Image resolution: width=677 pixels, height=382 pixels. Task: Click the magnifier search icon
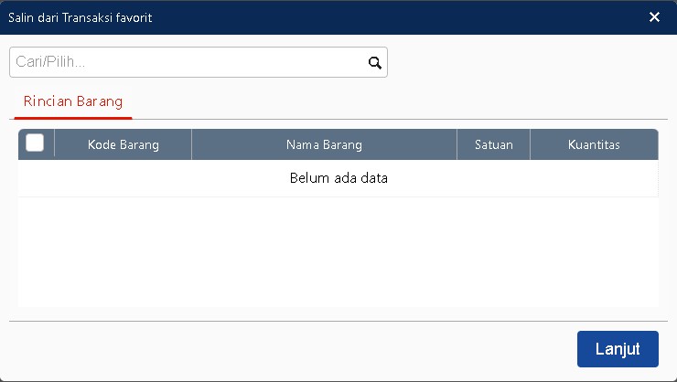(x=373, y=63)
